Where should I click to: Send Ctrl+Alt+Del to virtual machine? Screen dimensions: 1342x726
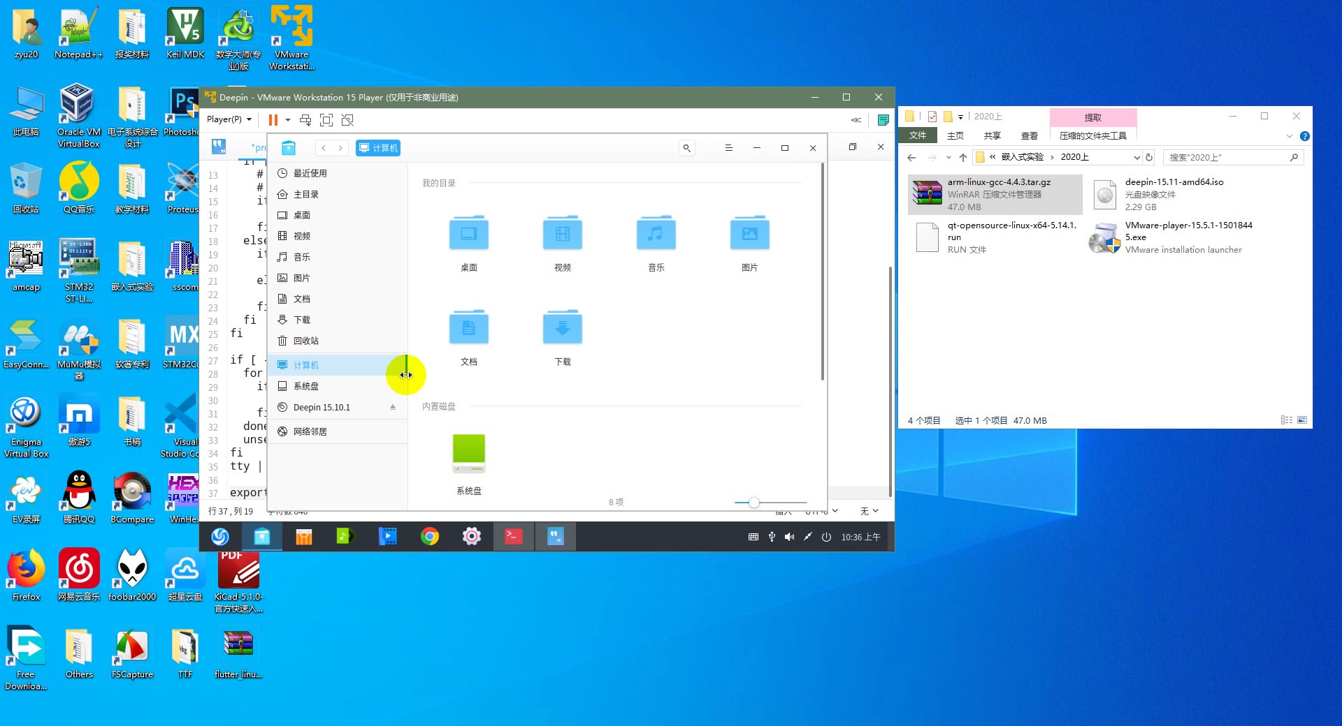coord(305,120)
